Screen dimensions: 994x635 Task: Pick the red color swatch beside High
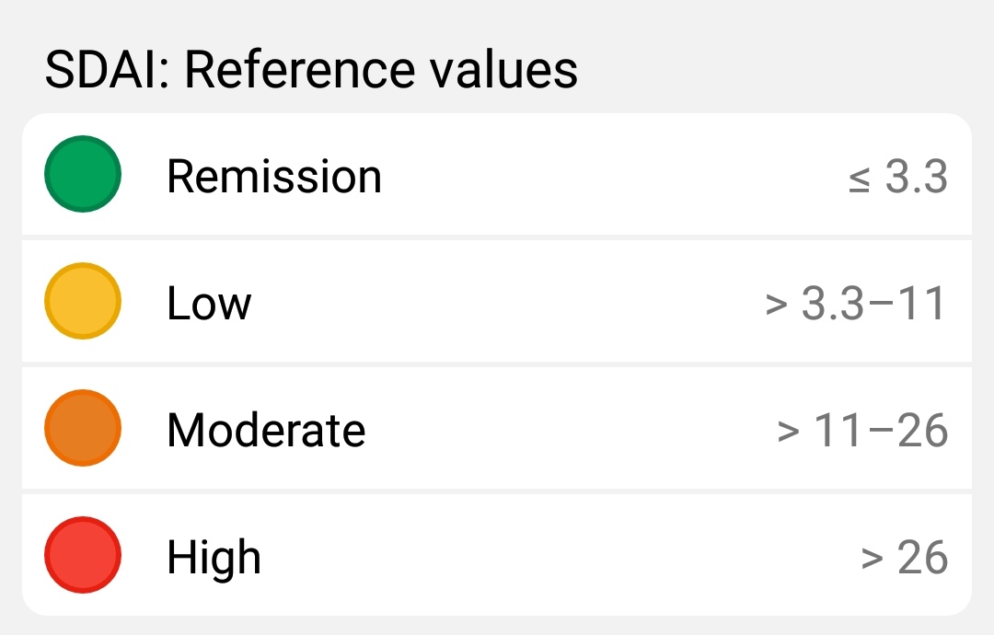click(83, 555)
